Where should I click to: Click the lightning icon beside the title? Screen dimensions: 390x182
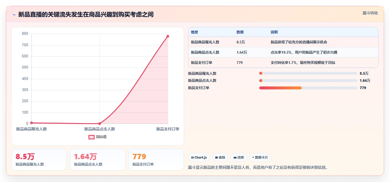(14, 15)
